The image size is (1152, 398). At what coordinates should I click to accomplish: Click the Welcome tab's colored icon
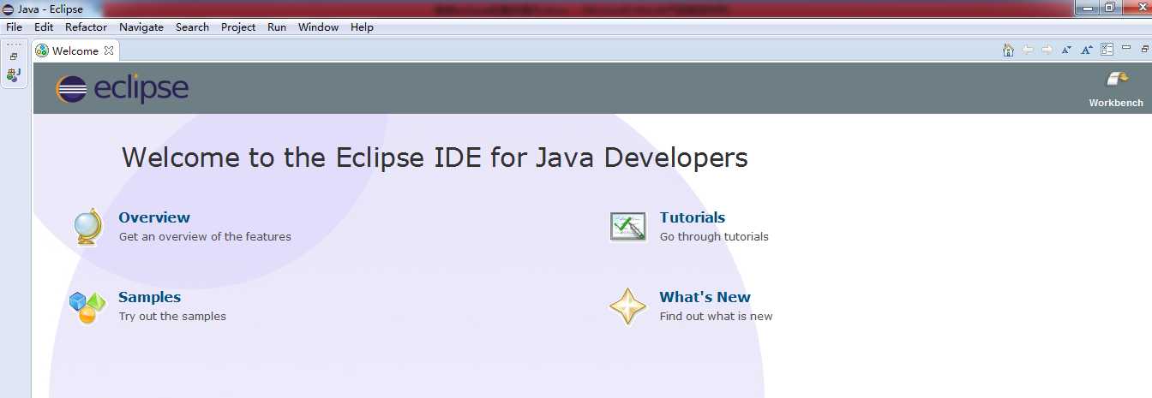(x=42, y=50)
